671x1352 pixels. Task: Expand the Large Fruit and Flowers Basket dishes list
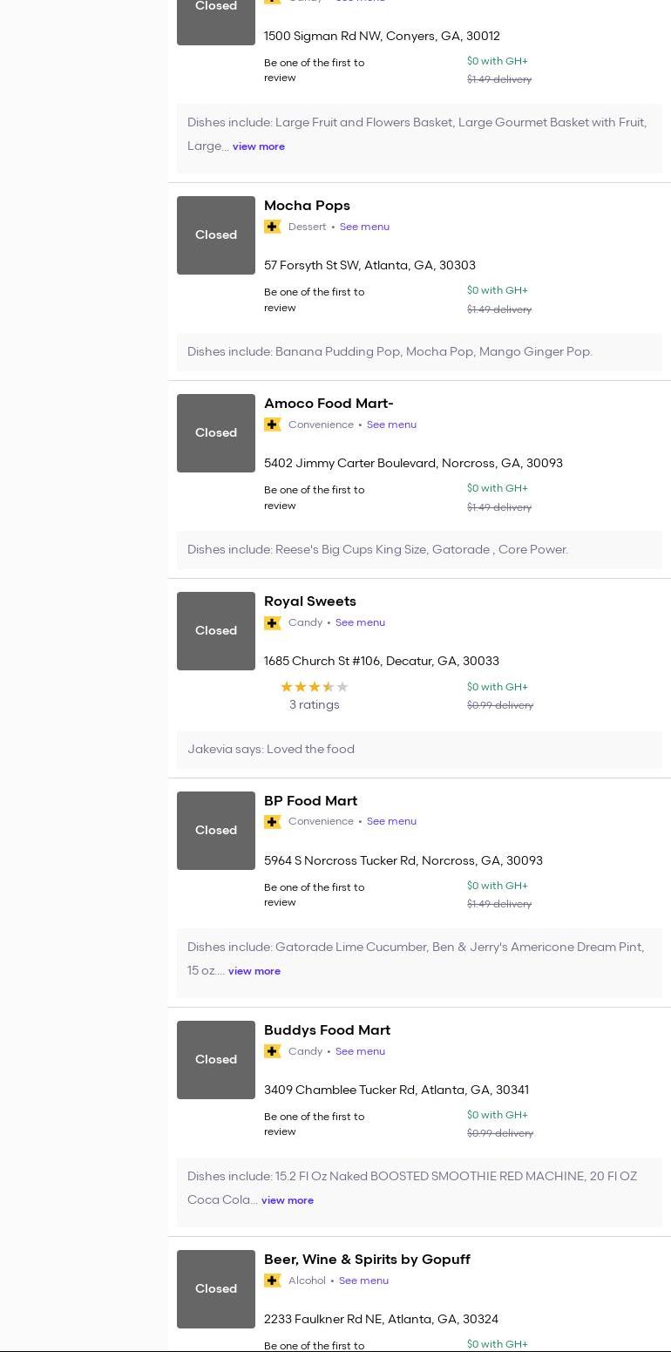pos(258,146)
